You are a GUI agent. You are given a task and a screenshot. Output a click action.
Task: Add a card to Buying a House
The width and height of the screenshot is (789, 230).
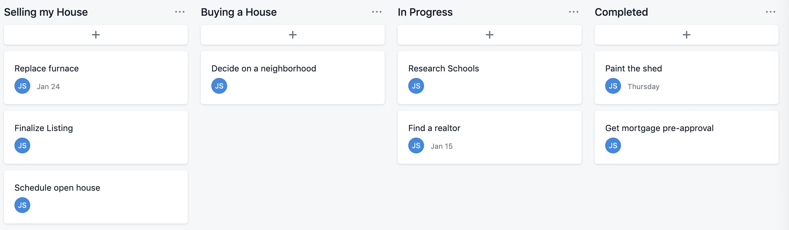(x=292, y=34)
